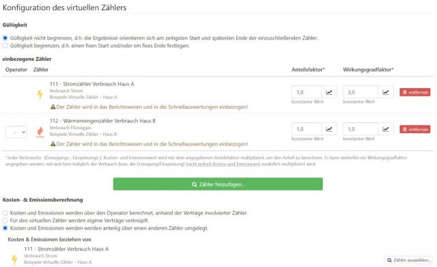Image resolution: width=437 pixels, height=267 pixels.
Task: Click the Wirkungsgradfaktor input showing 3,0
Action: (361, 92)
